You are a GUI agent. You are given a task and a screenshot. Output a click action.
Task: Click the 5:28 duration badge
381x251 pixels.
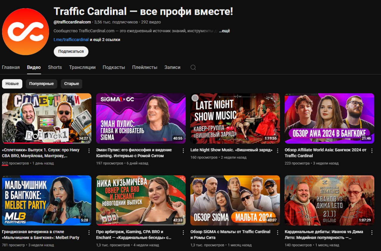(85, 220)
